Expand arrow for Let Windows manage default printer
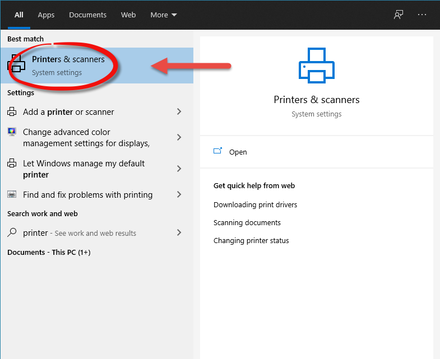The width and height of the screenshot is (440, 359). (179, 169)
